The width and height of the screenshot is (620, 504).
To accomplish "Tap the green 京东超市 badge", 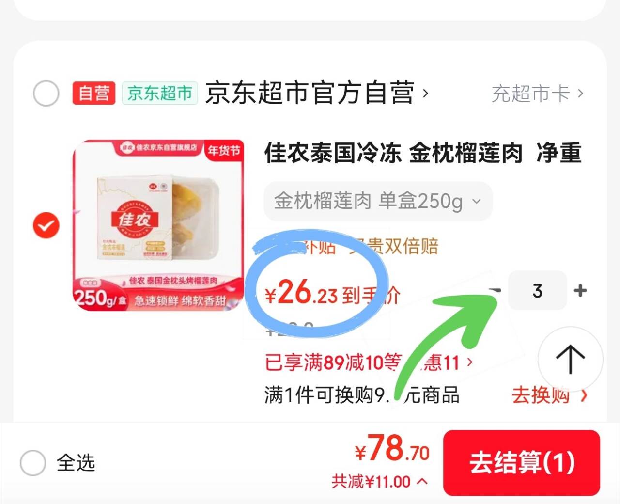I will [x=159, y=93].
